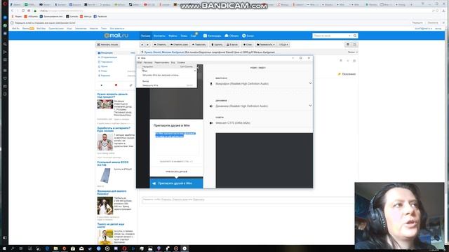The width and height of the screenshot is (449, 252).
Task: Open the Facebook bookmark
Action: coord(100,17)
